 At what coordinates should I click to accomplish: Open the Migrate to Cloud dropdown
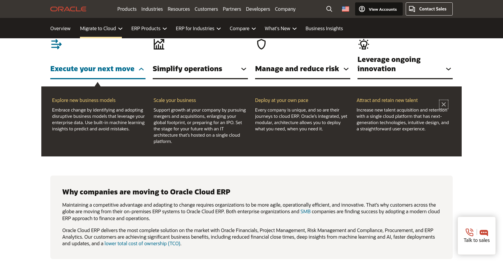tap(101, 28)
